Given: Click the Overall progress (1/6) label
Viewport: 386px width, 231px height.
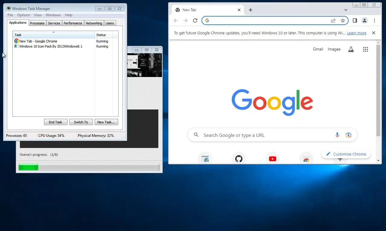Looking at the screenshot, I should (x=39, y=155).
